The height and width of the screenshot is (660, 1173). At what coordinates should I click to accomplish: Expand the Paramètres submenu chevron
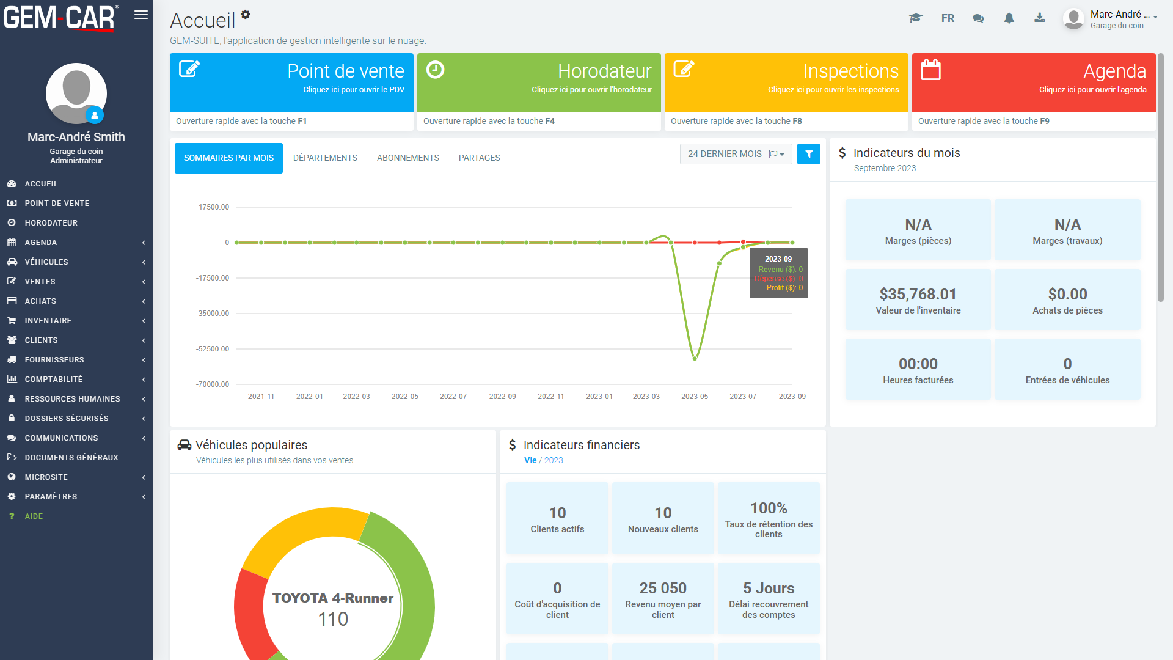pyautogui.click(x=144, y=497)
